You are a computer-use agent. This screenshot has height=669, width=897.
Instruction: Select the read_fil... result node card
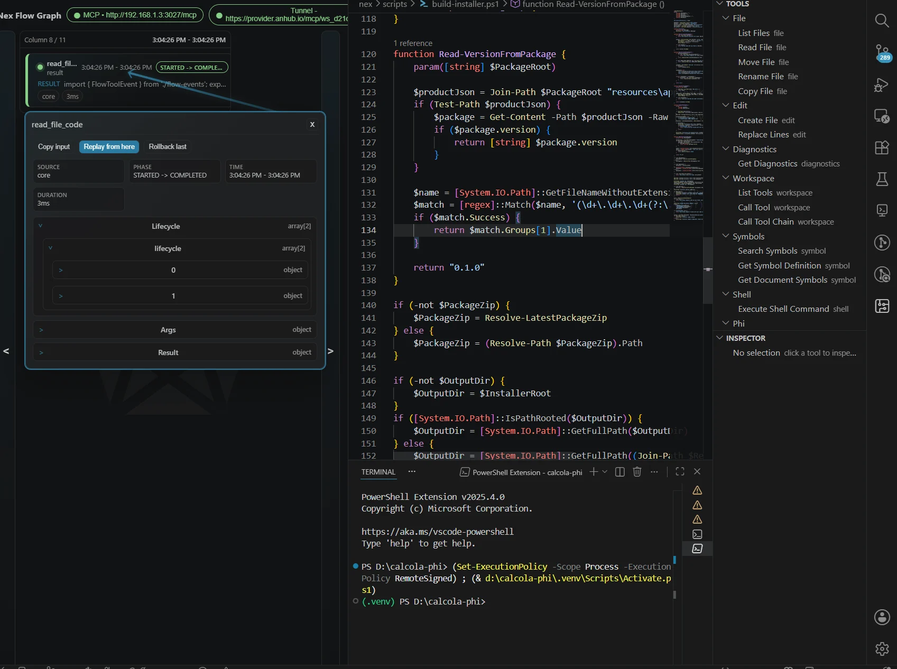pyautogui.click(x=128, y=80)
